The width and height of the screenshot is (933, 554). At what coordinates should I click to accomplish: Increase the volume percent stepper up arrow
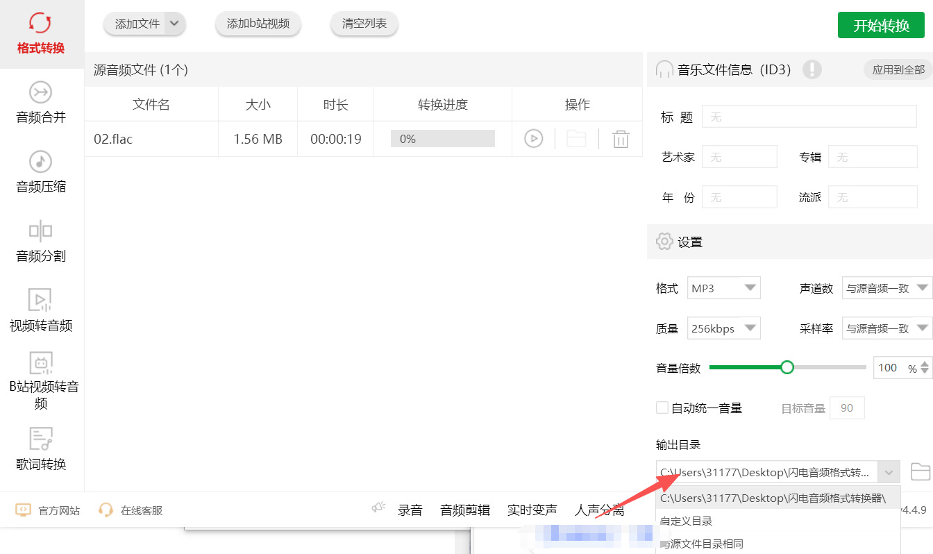[925, 363]
